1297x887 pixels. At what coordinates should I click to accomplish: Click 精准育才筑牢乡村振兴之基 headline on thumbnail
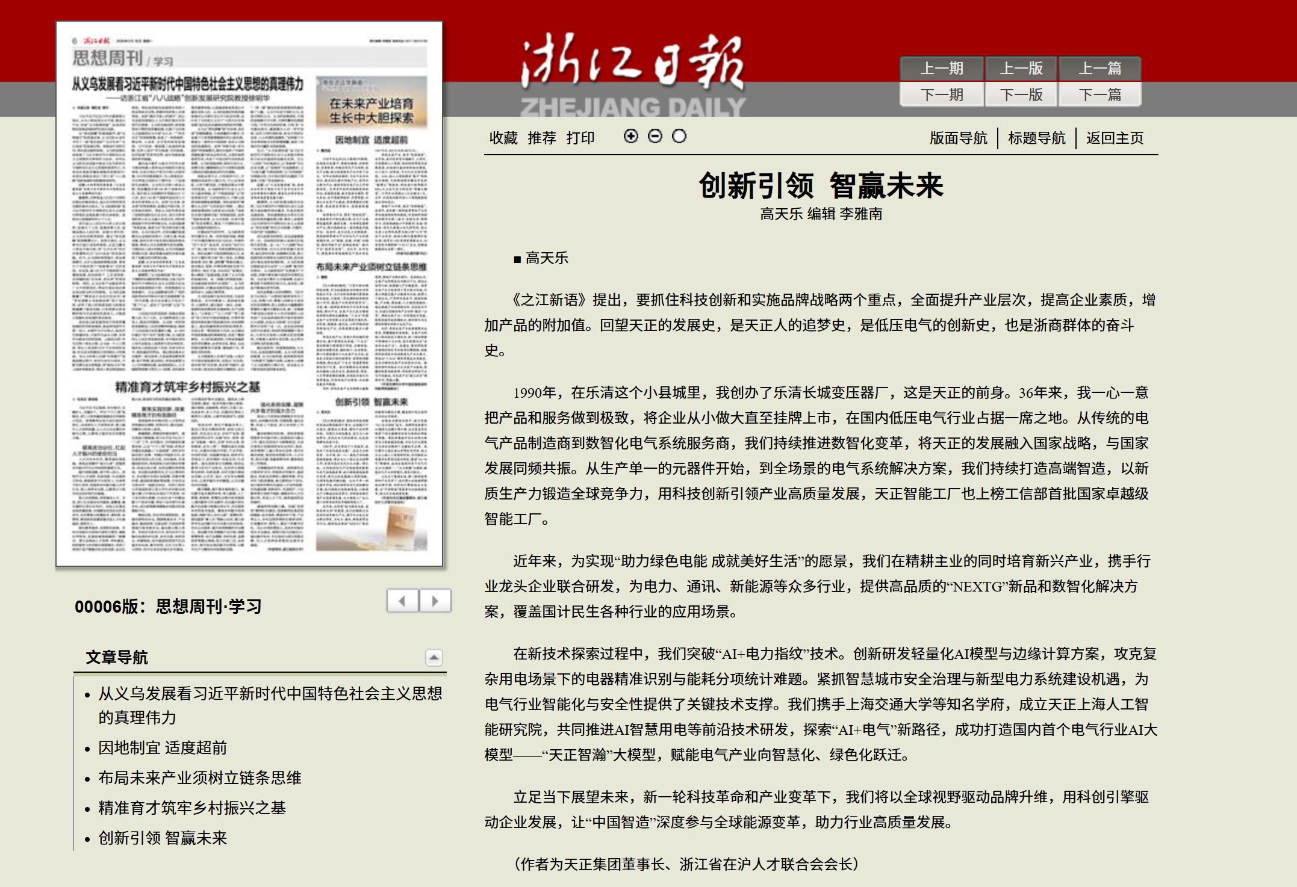pyautogui.click(x=187, y=387)
